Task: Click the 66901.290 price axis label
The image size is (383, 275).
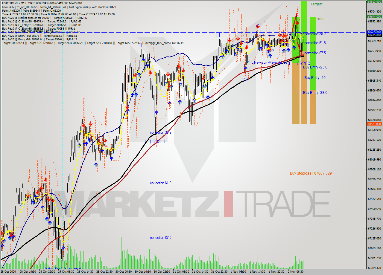Action: coord(374,258)
